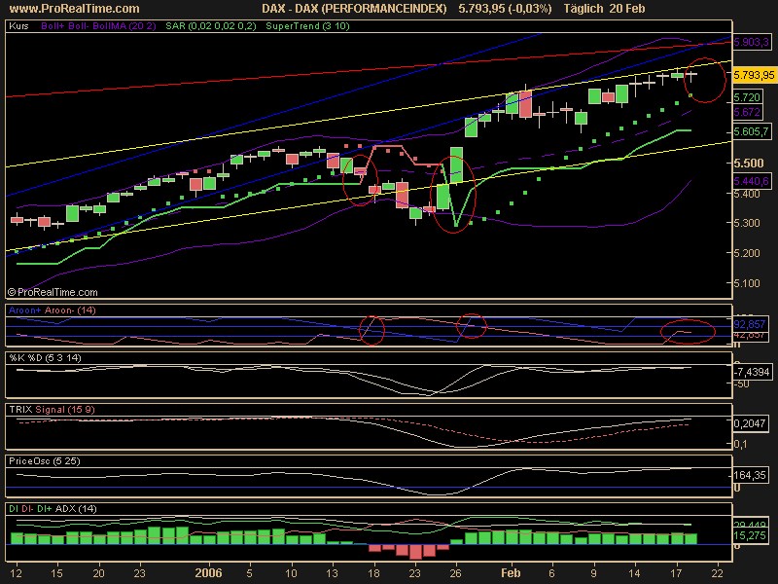Click the 5.200 price axis label
Image resolution: width=778 pixels, height=584 pixels.
(747, 253)
